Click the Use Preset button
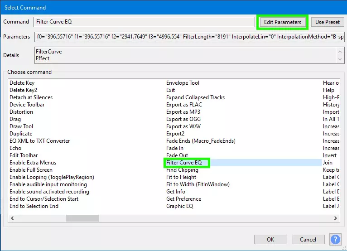Viewport: 347px width, 251px height. click(328, 22)
